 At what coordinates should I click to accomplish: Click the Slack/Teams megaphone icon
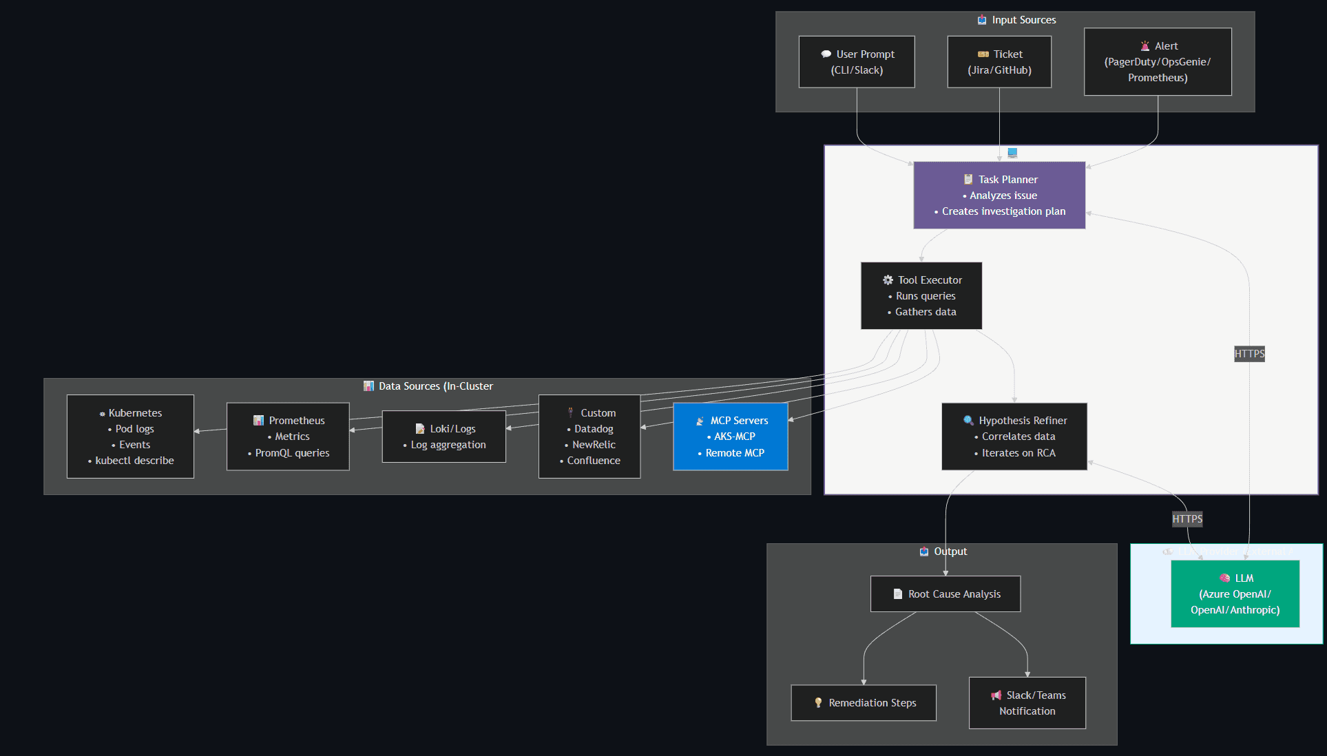[996, 695]
